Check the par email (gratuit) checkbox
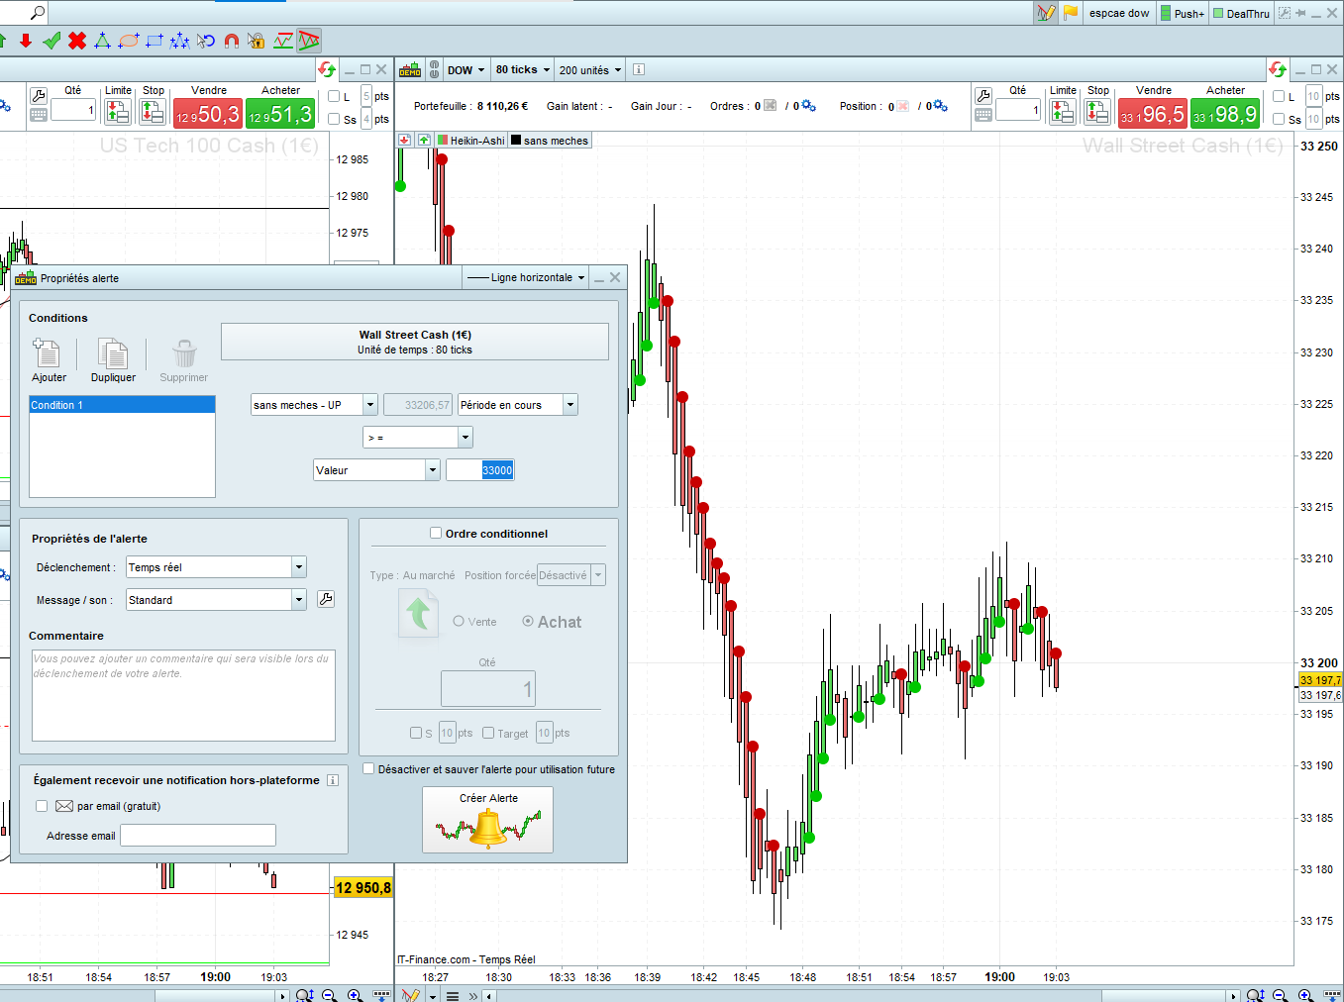The image size is (1344, 1002). tap(42, 806)
